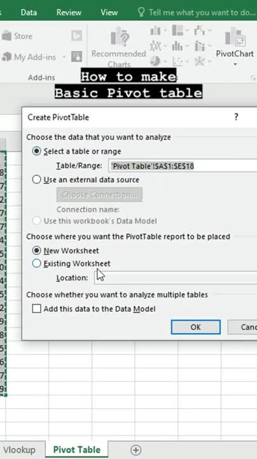Click the Table/Range input field

(183, 166)
